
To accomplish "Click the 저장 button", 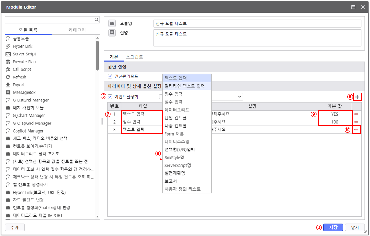I will pyautogui.click(x=333, y=227).
